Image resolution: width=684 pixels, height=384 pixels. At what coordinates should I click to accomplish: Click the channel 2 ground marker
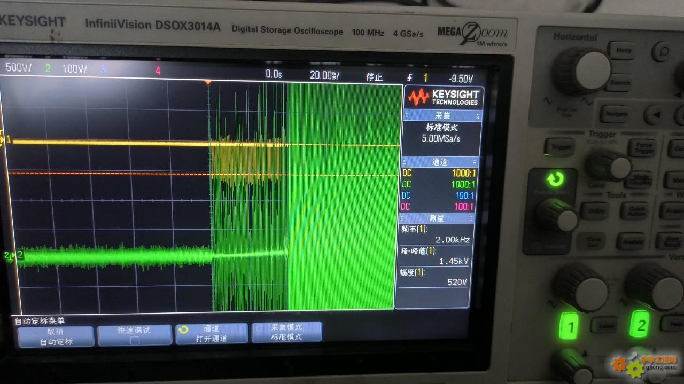pyautogui.click(x=14, y=255)
